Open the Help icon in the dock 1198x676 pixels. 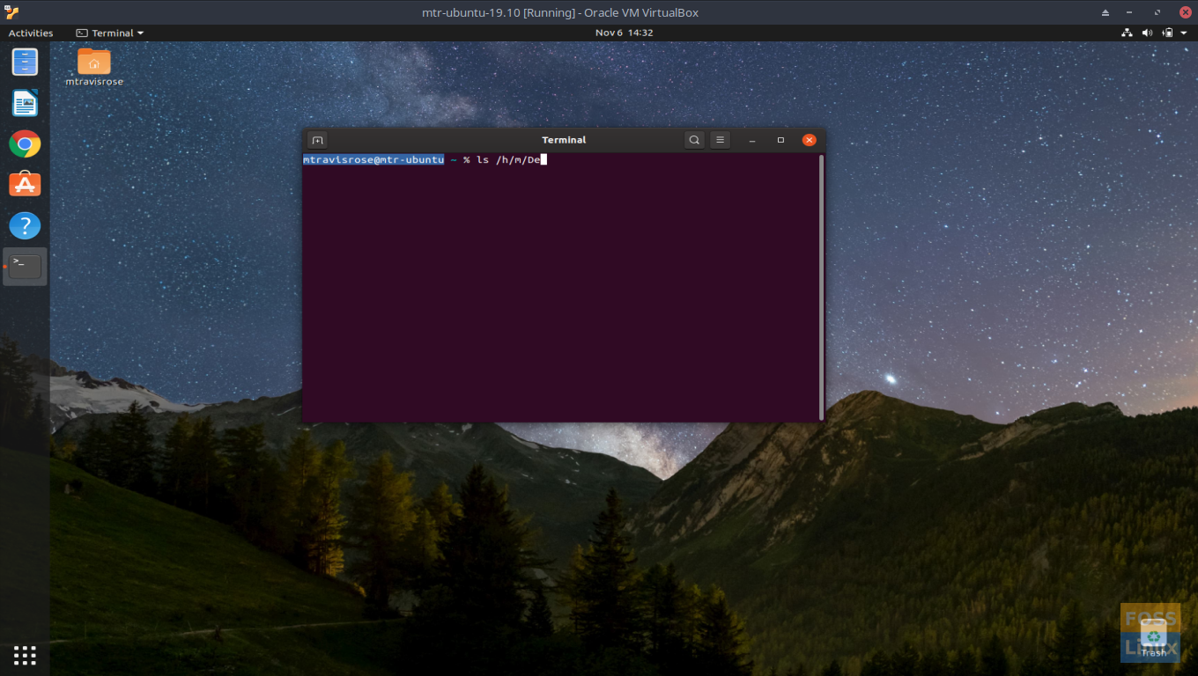pyautogui.click(x=25, y=225)
